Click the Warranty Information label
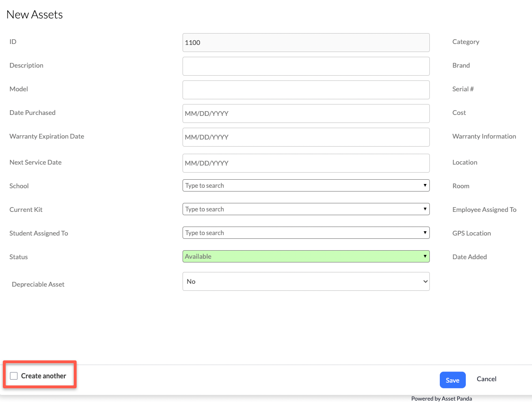The width and height of the screenshot is (532, 402). pyautogui.click(x=484, y=136)
